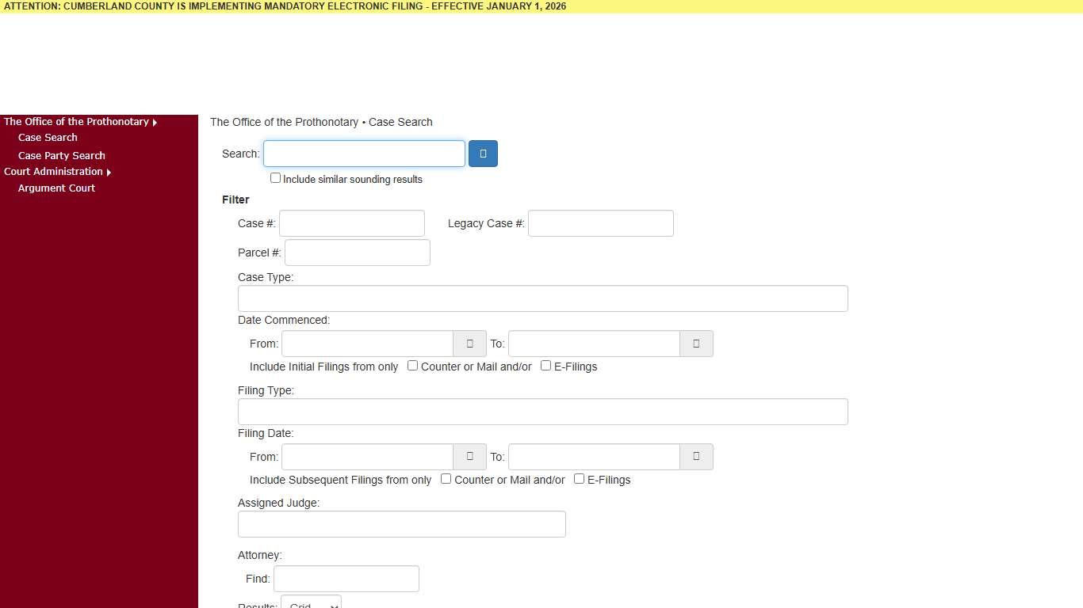Open the Results format dropdown
This screenshot has width=1083, height=608.
tap(311, 604)
